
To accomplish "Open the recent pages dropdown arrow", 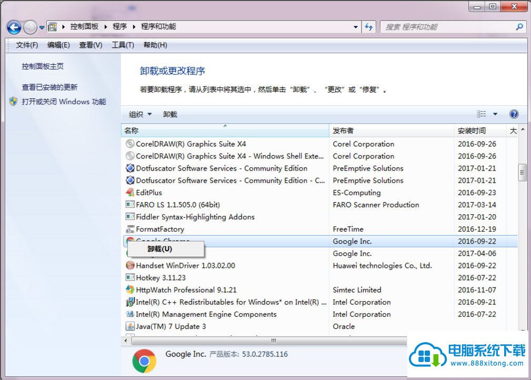I will [42, 27].
